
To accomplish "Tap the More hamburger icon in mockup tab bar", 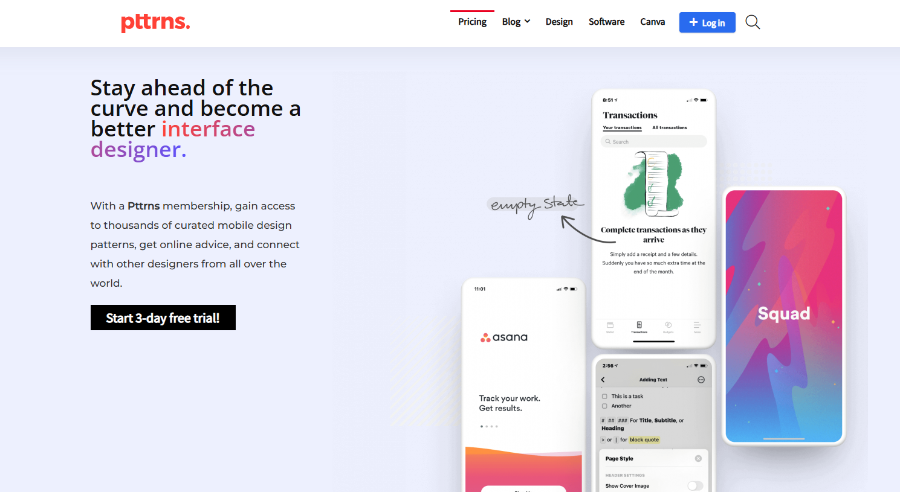I will point(697,326).
